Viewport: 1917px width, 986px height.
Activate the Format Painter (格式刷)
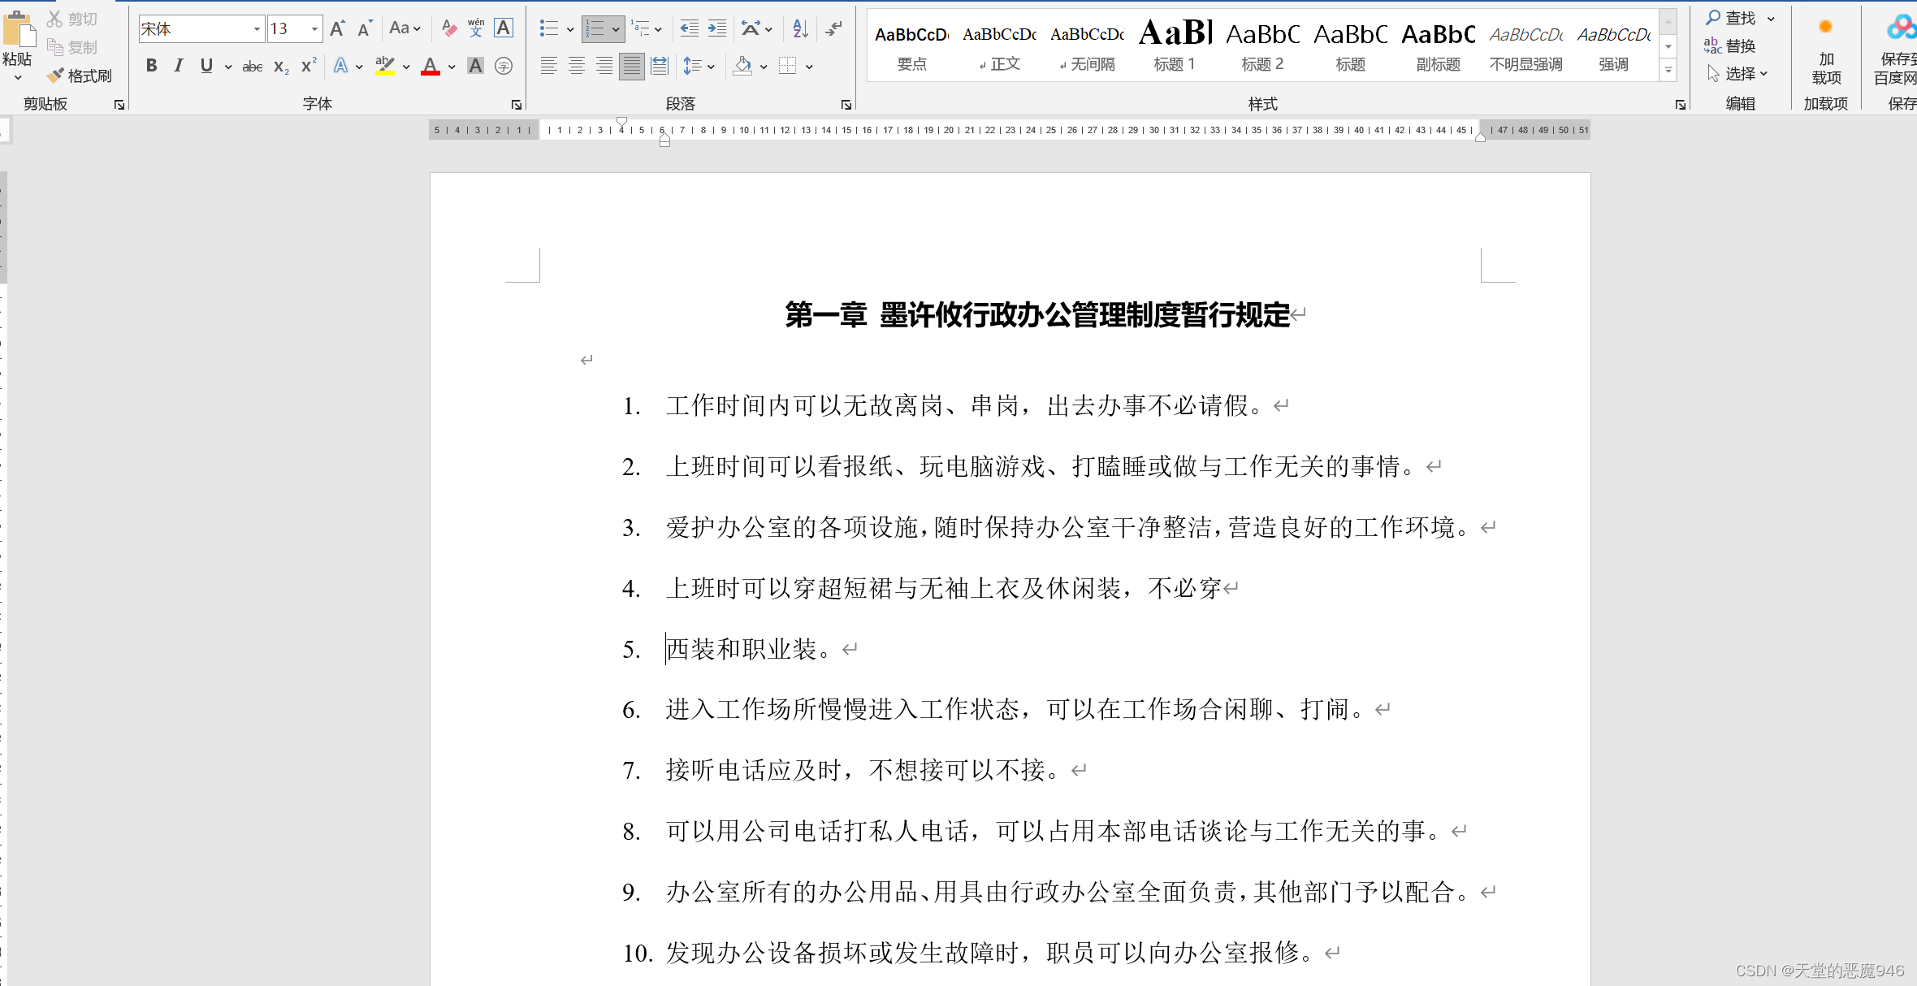tap(80, 76)
